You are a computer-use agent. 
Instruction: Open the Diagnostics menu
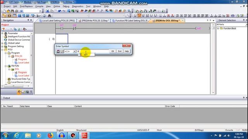(77, 6)
